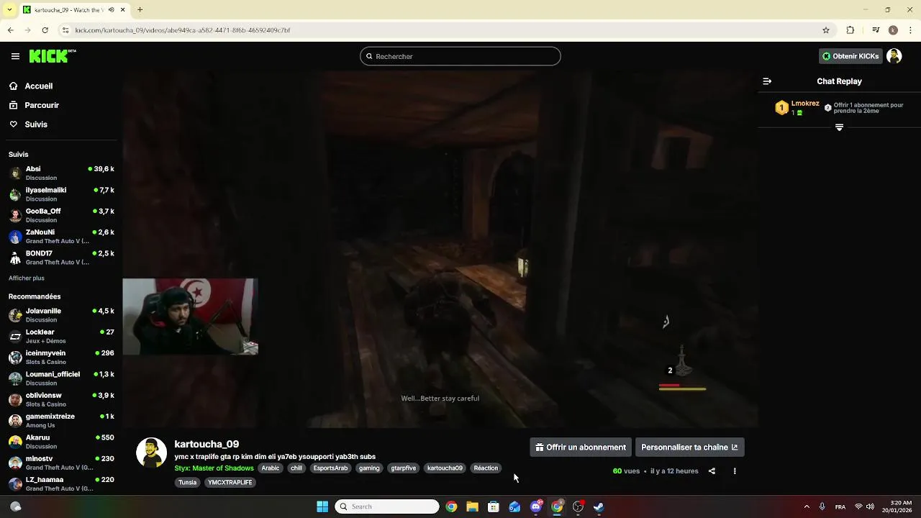The image size is (921, 518).
Task: Go back in browser history
Action: (x=10, y=30)
